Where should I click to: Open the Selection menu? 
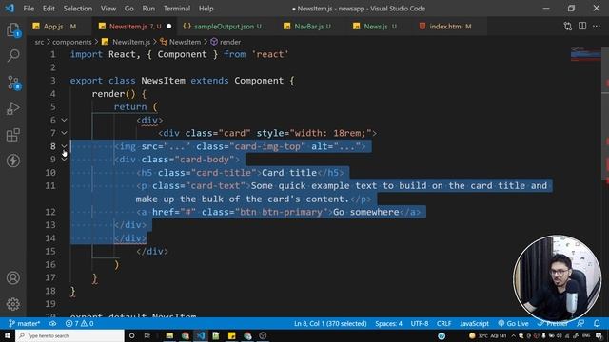point(78,9)
